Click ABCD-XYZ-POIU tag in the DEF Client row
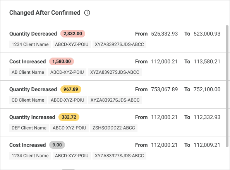This screenshot has height=170, width=230. point(69,128)
